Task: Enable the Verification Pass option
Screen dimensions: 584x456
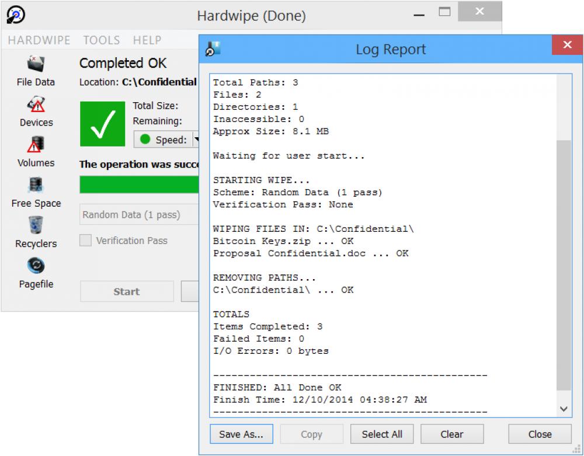Action: click(84, 241)
